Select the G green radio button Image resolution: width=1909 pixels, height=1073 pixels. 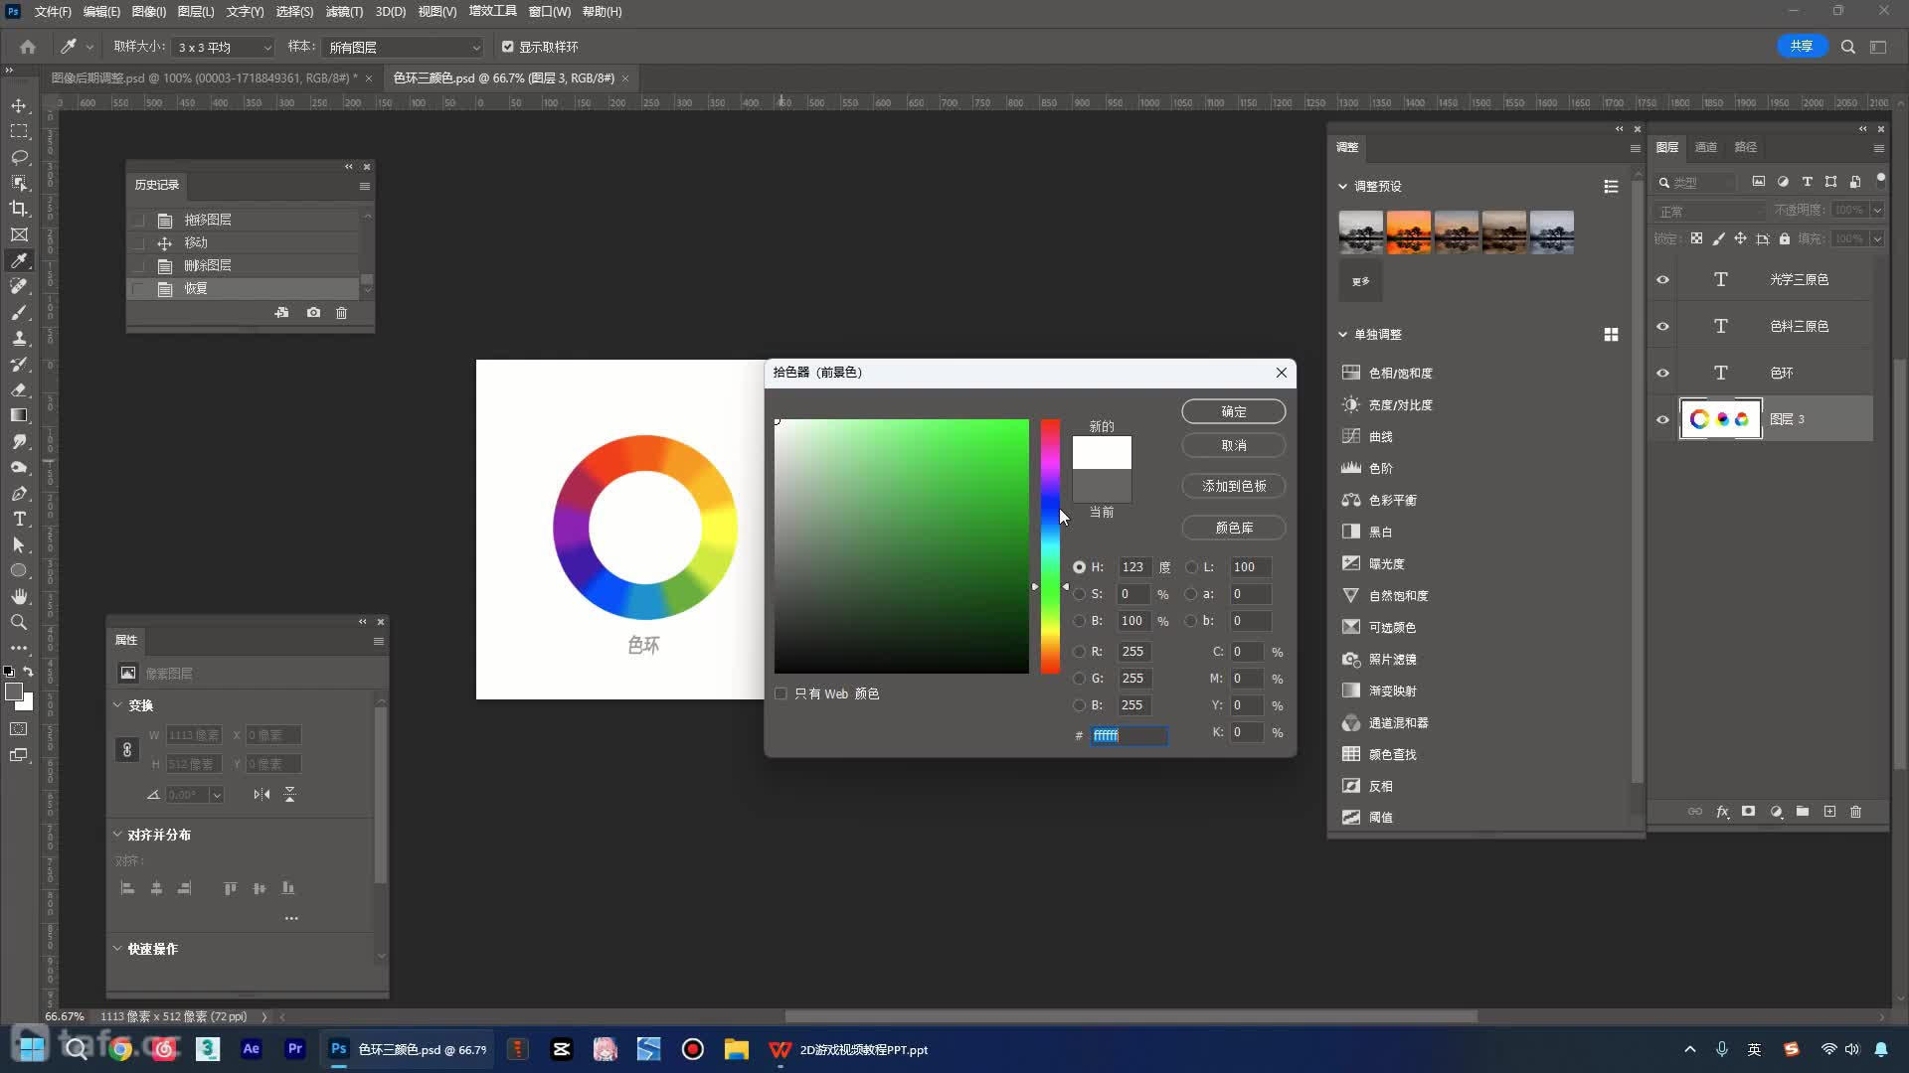(1079, 679)
